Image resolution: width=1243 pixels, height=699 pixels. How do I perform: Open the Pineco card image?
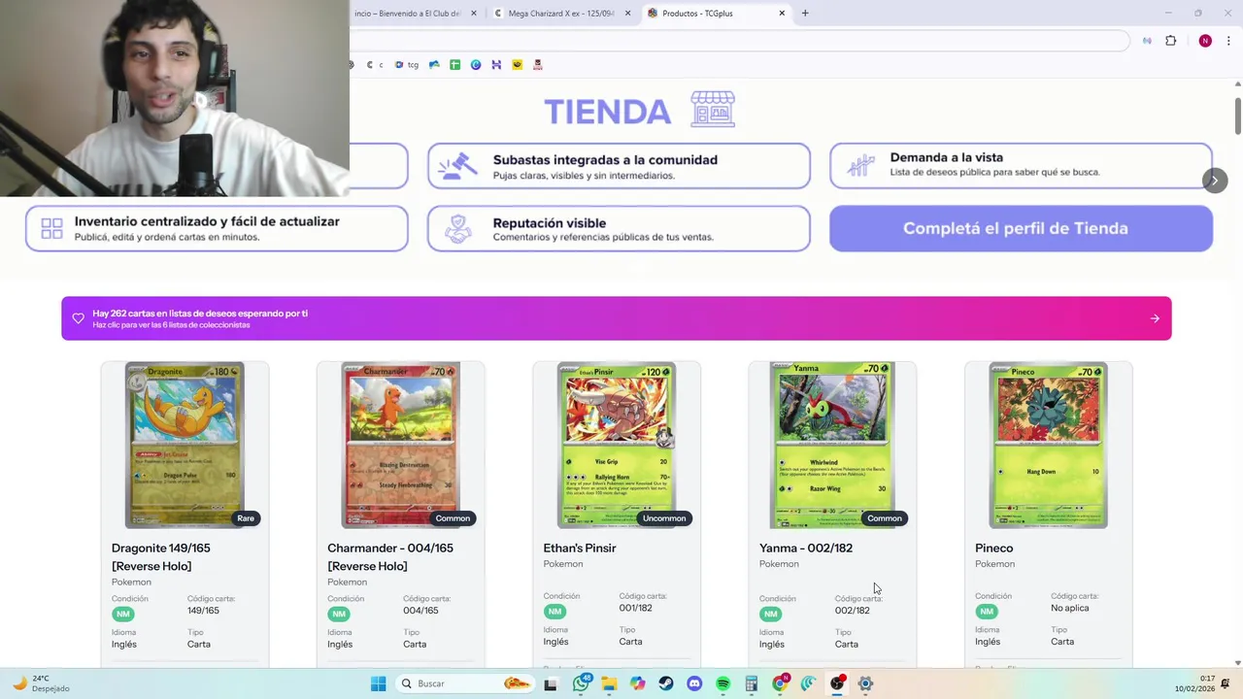1048,445
